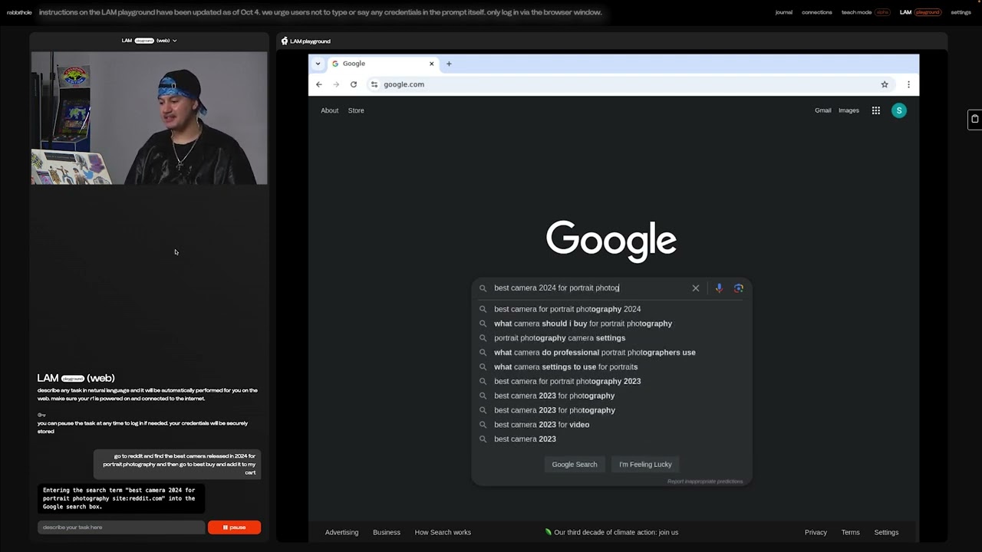Open the Chrome three-dot menu
Screen dimensions: 982x552
point(908,84)
